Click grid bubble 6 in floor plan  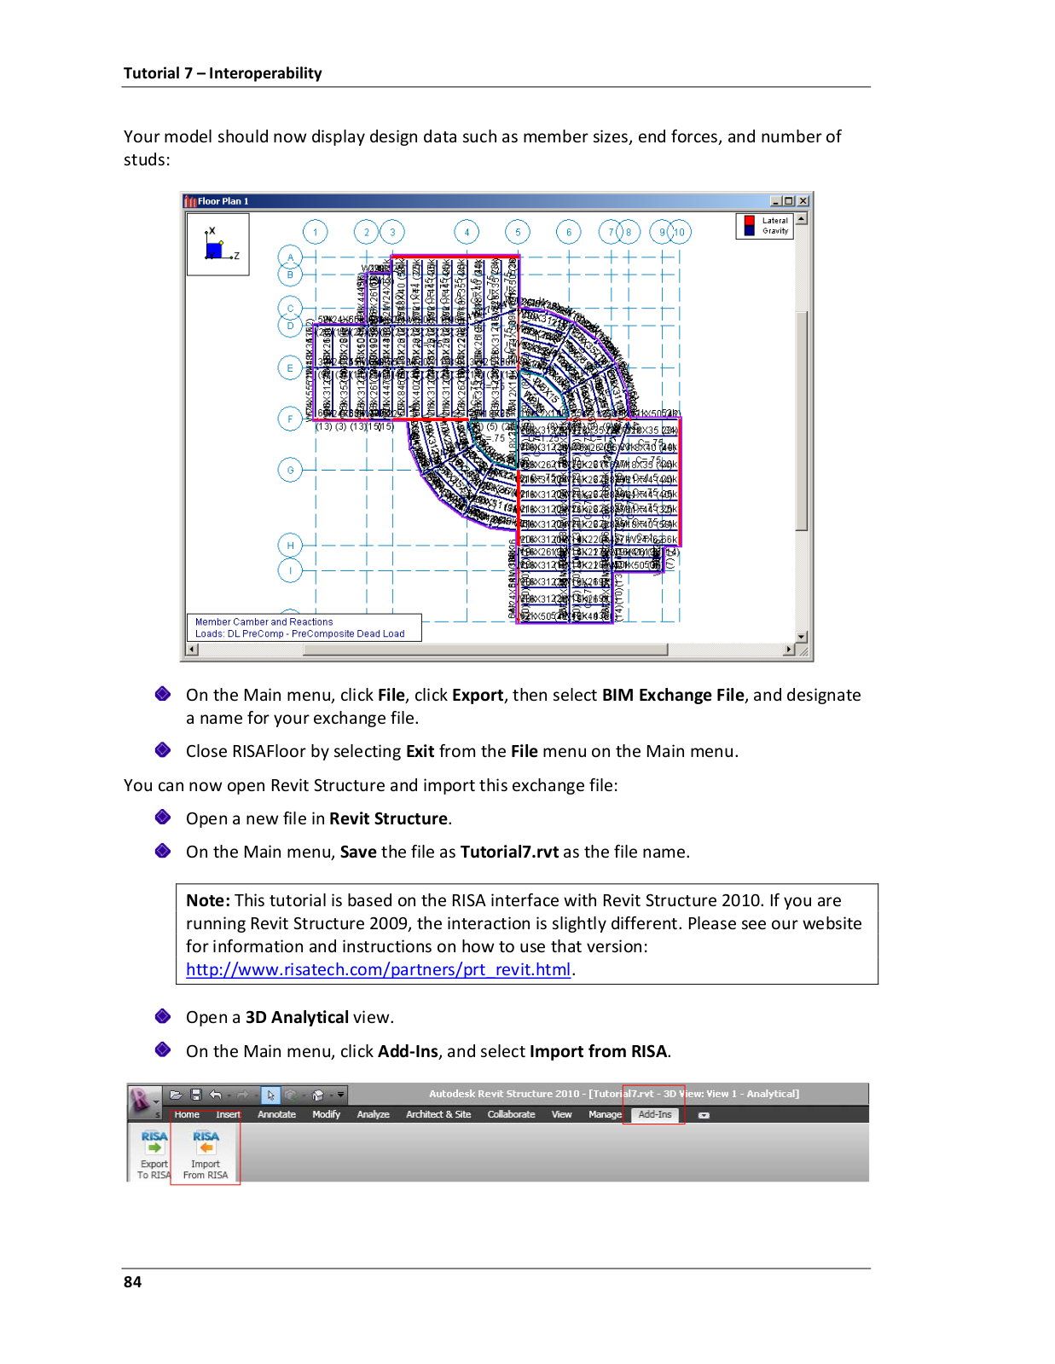[569, 232]
